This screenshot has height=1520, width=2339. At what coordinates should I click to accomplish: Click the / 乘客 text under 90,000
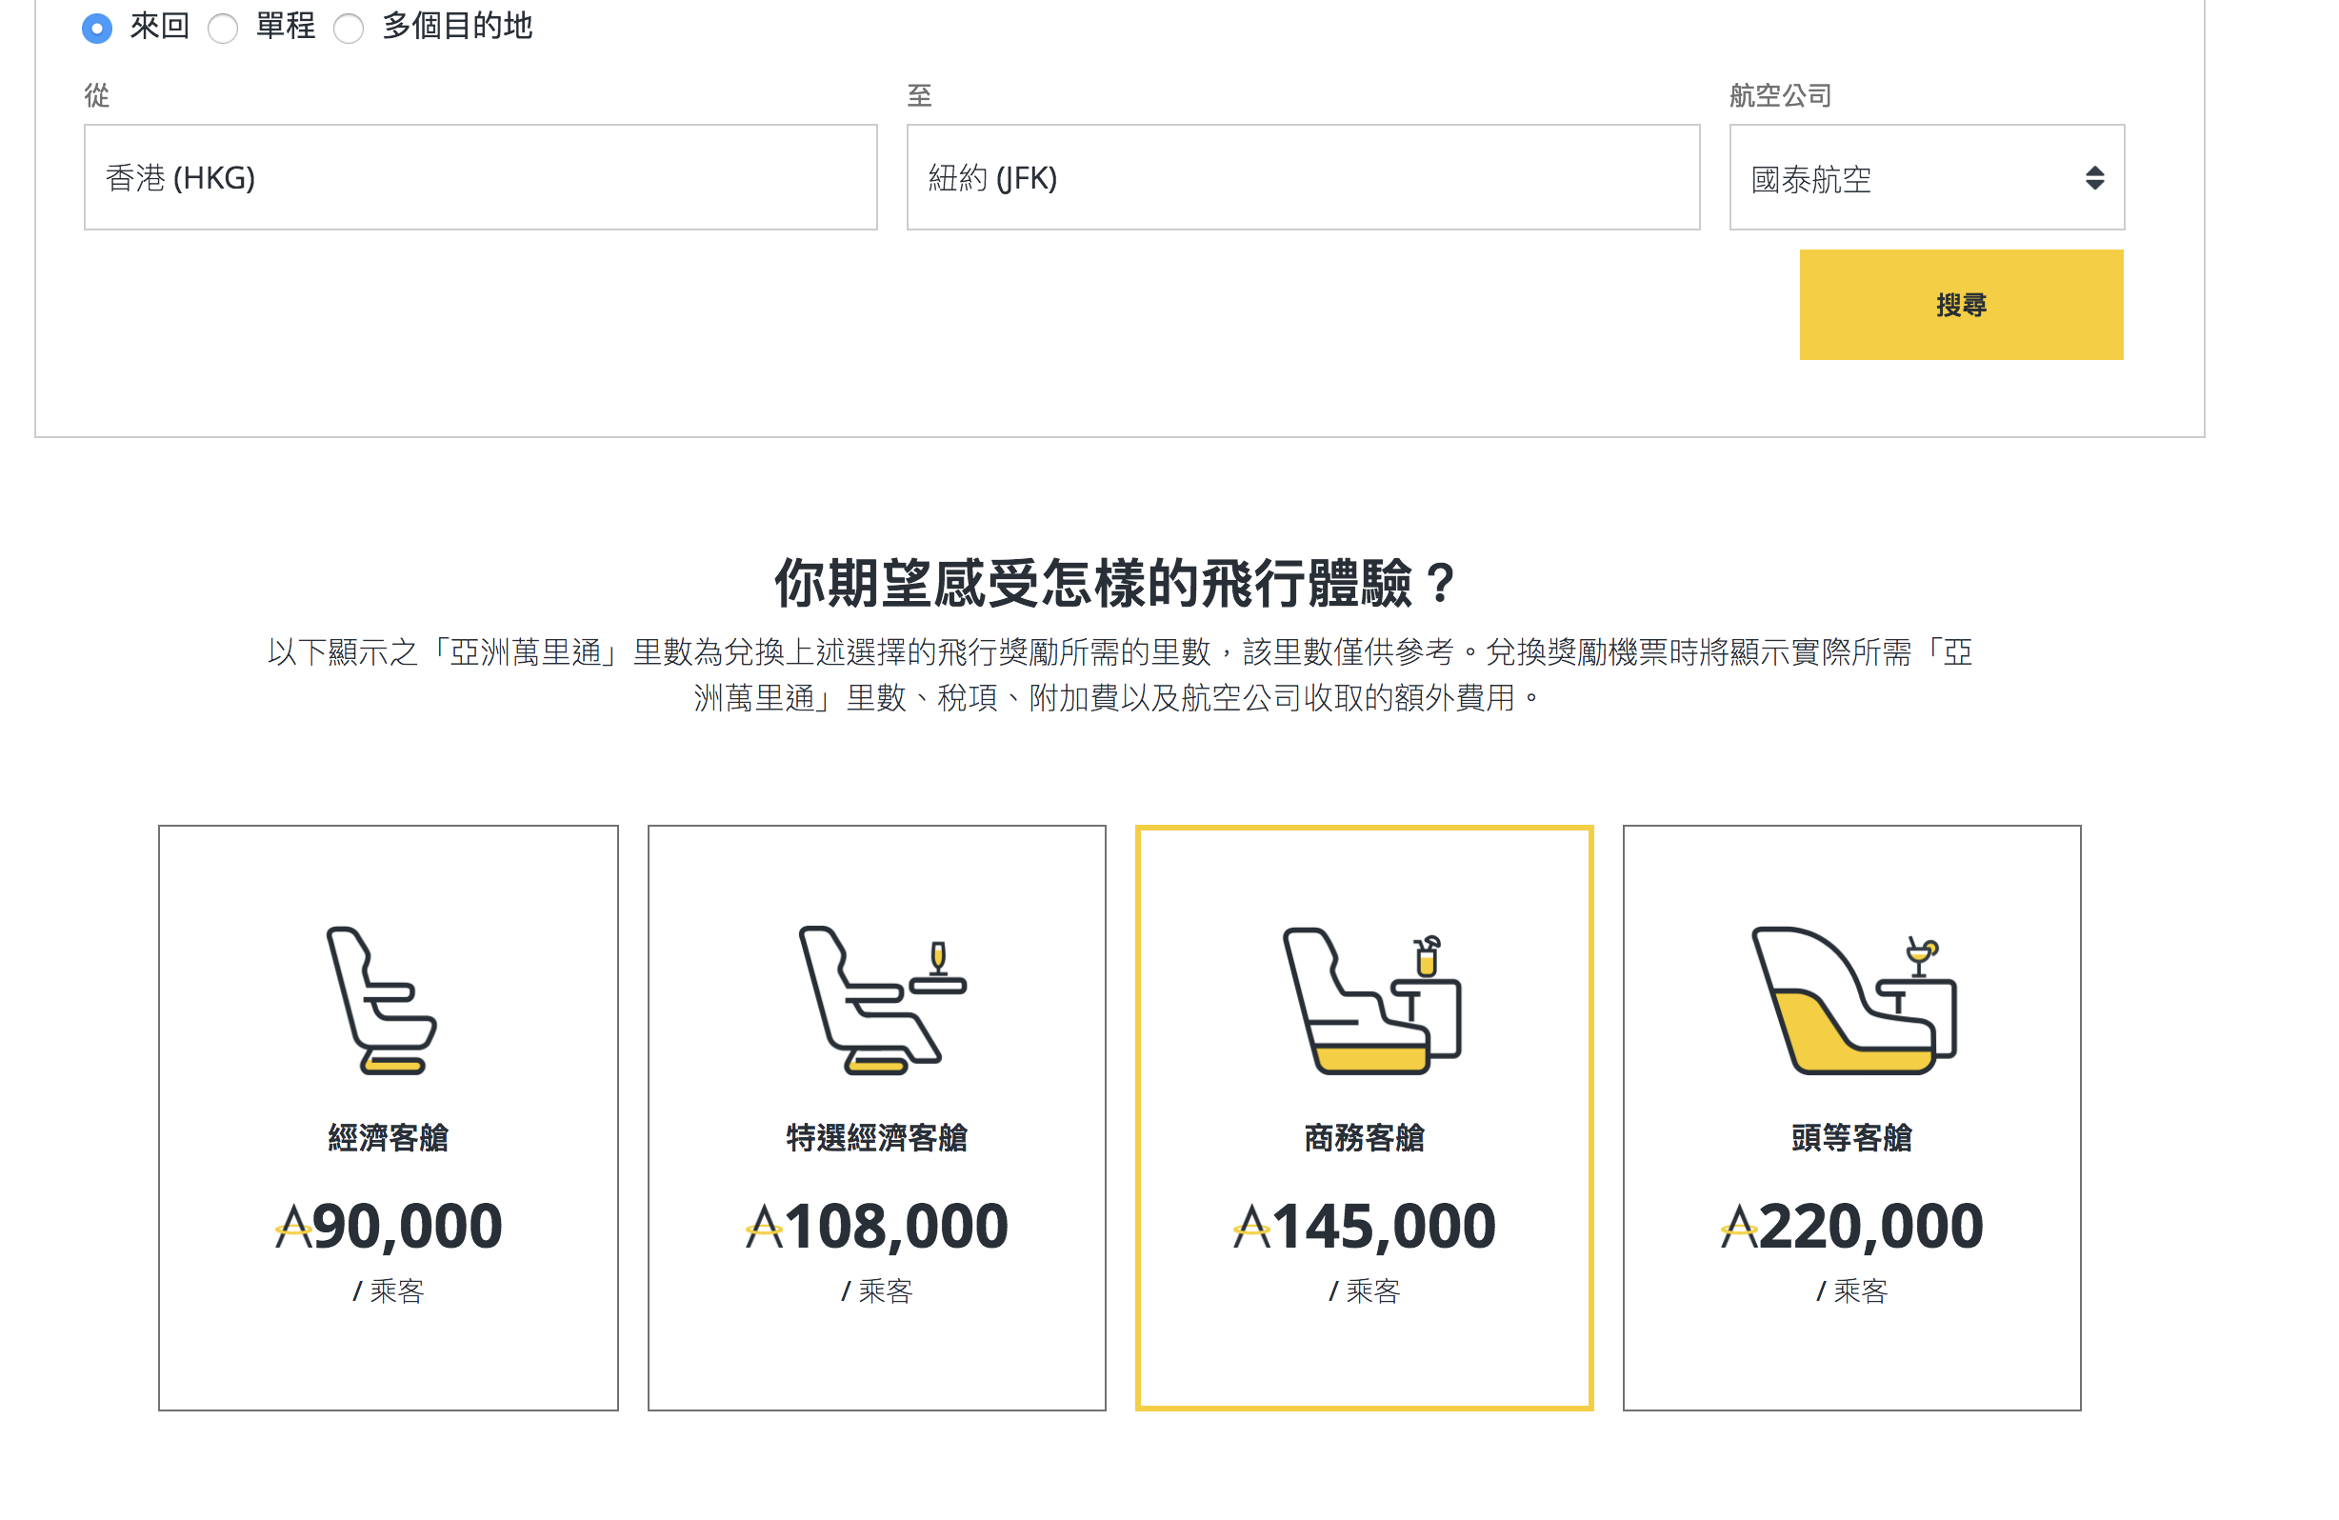tap(389, 1290)
